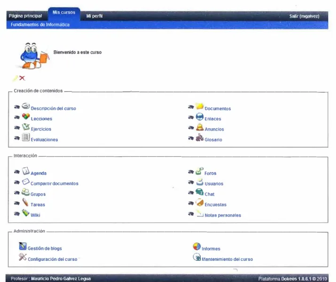Click the Glosario icon
This screenshot has width=336, height=282.
click(200, 137)
